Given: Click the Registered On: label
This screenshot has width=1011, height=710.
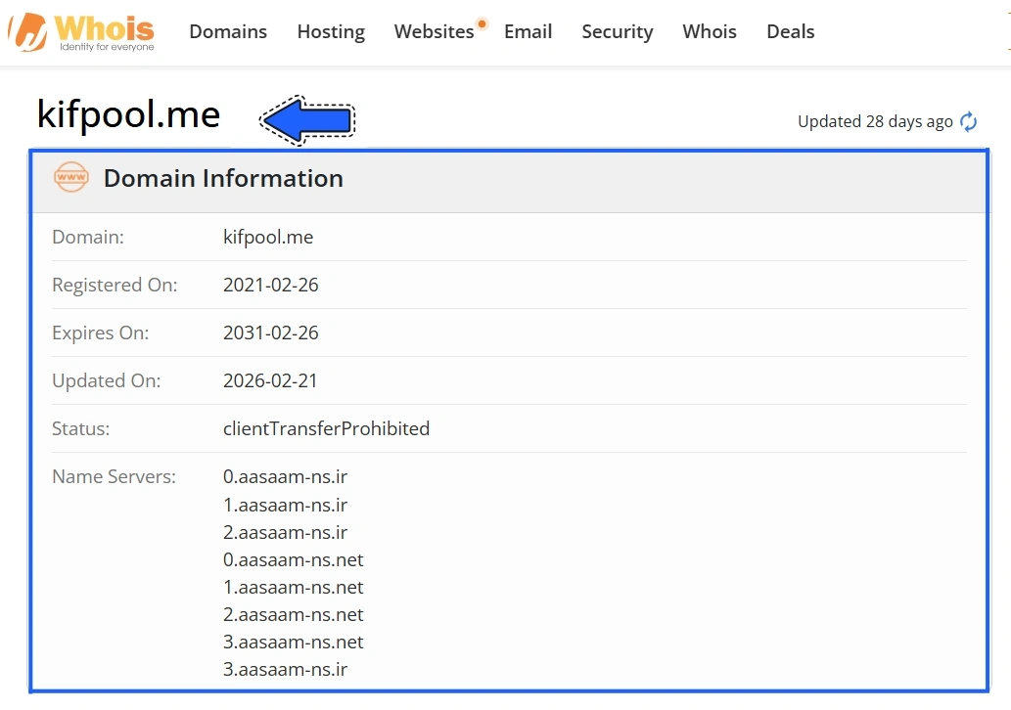Looking at the screenshot, I should point(115,285).
